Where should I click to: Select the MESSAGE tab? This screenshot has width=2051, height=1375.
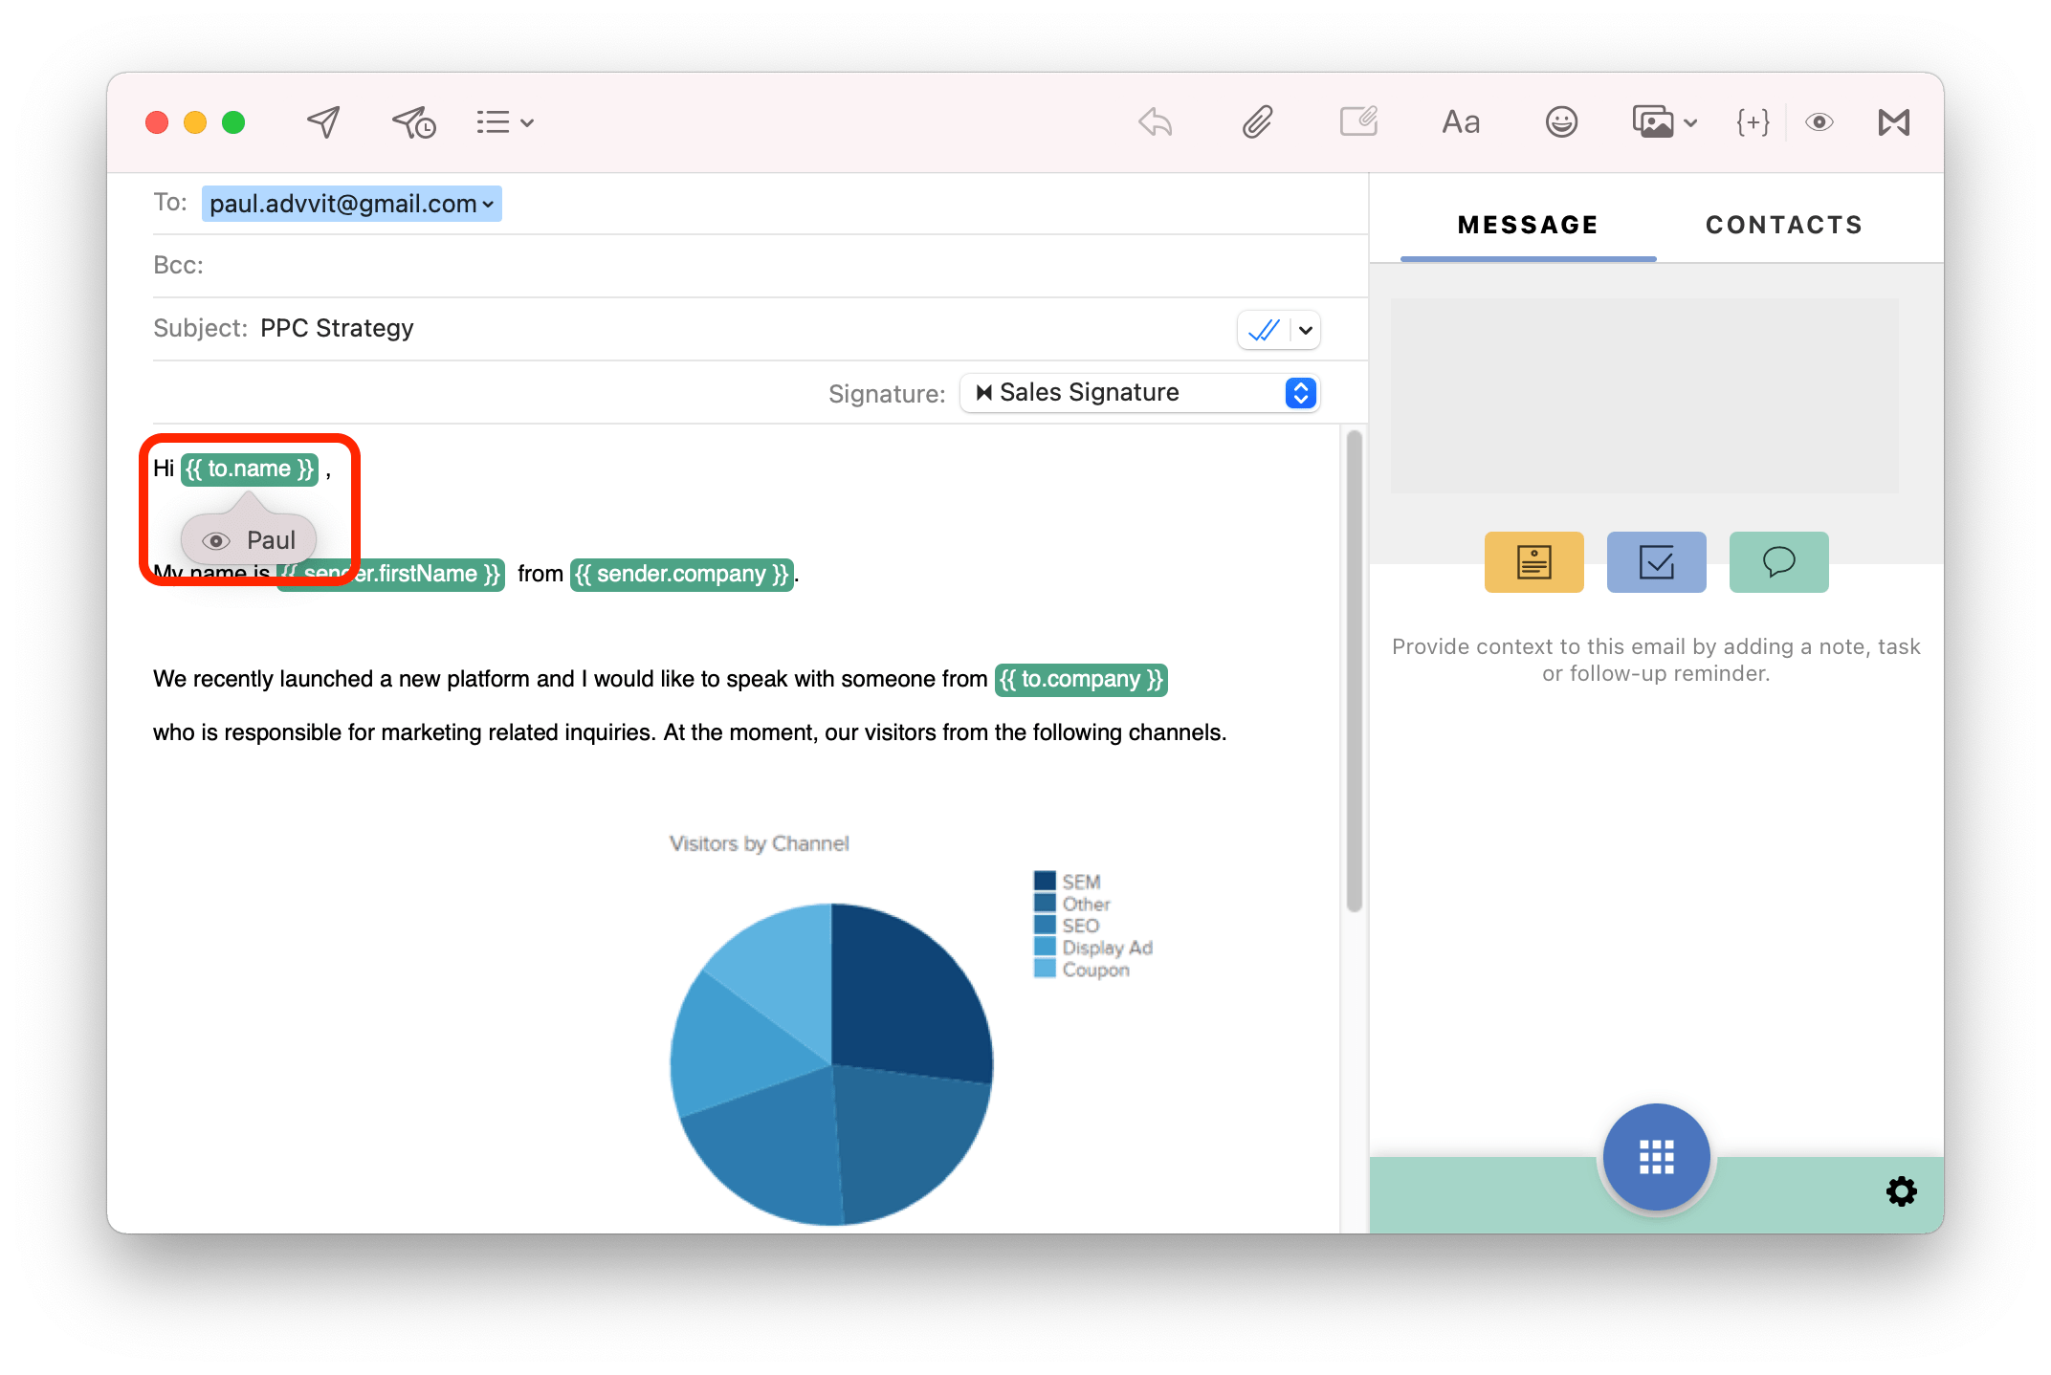pos(1528,225)
